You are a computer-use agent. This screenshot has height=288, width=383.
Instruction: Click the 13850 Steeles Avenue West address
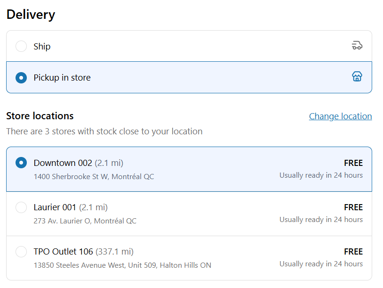click(122, 265)
